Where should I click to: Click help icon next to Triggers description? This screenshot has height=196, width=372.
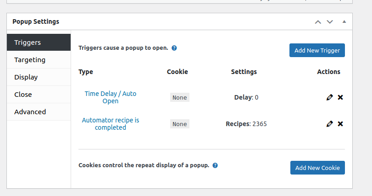(174, 48)
